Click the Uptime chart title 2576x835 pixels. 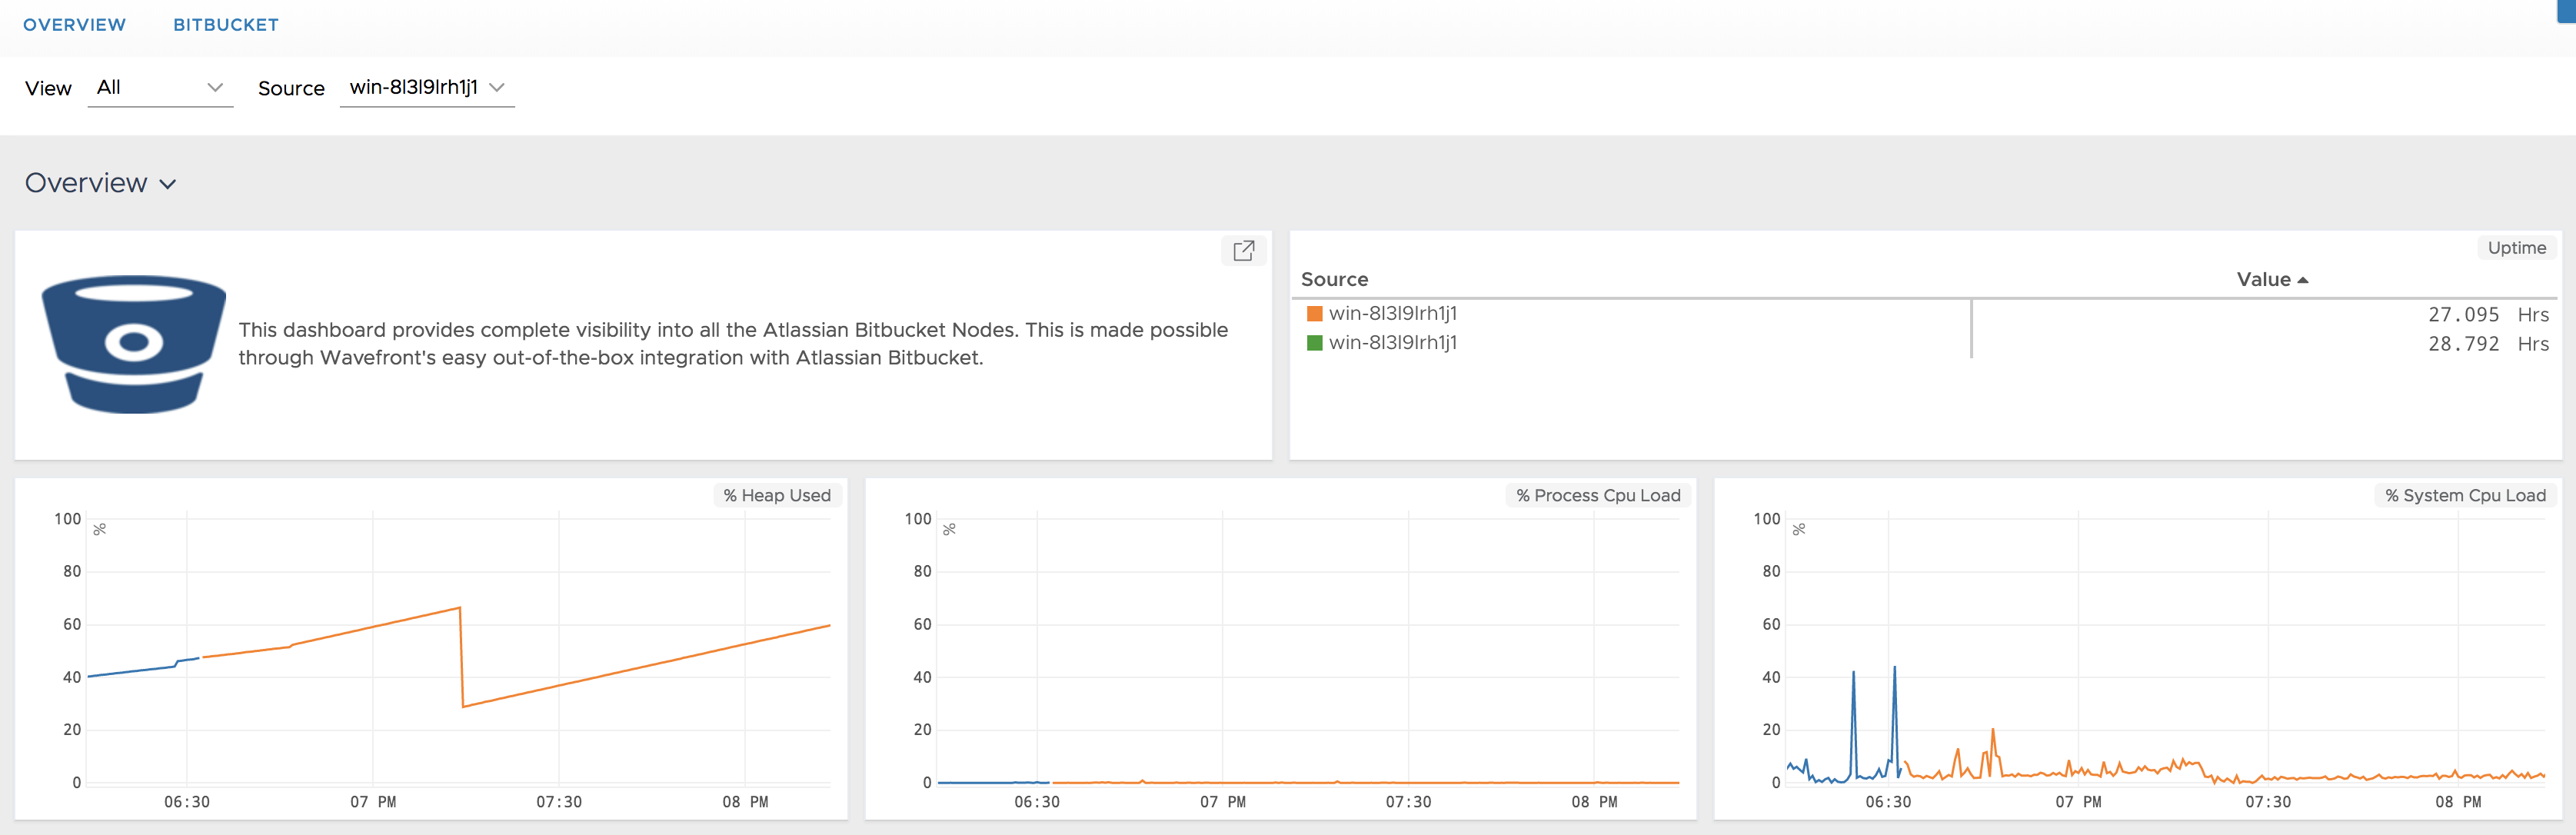tap(2516, 248)
